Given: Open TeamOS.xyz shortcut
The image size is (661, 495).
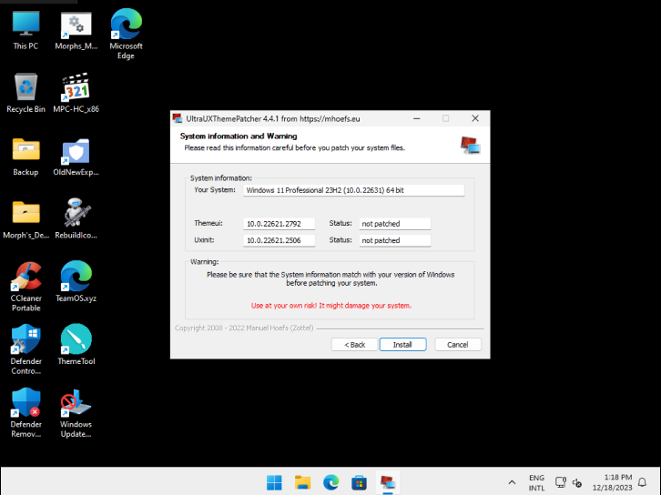Looking at the screenshot, I should click(x=76, y=281).
